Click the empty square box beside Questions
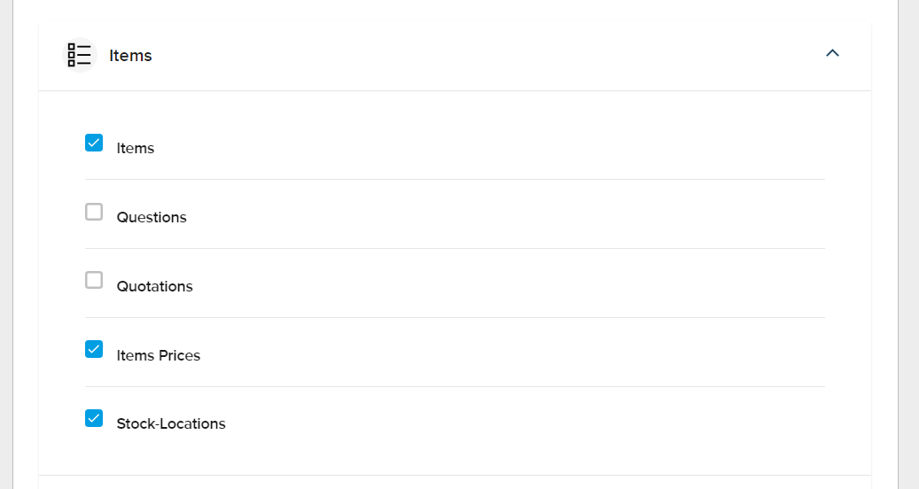919x489 pixels. [94, 212]
